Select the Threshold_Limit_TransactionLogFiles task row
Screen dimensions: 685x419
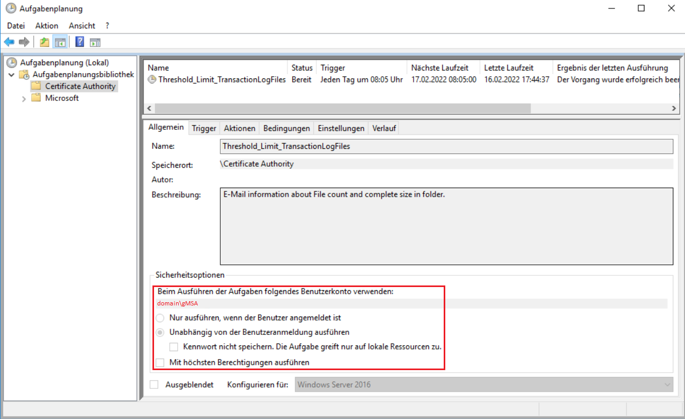(221, 80)
